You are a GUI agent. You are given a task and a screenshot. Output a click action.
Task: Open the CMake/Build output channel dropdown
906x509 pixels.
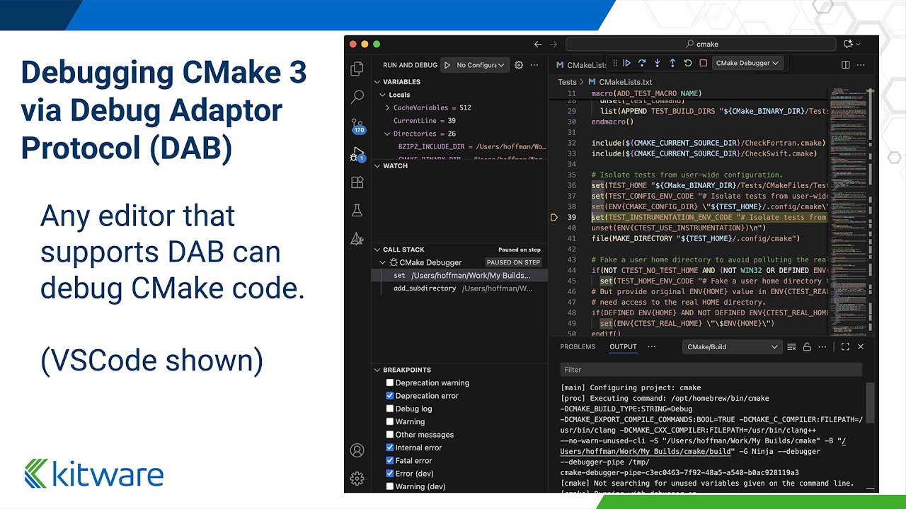732,347
